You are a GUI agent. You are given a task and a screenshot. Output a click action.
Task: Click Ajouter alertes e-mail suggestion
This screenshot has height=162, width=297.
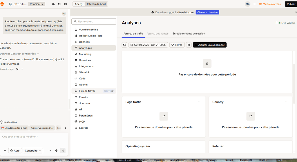[x=15, y=128]
